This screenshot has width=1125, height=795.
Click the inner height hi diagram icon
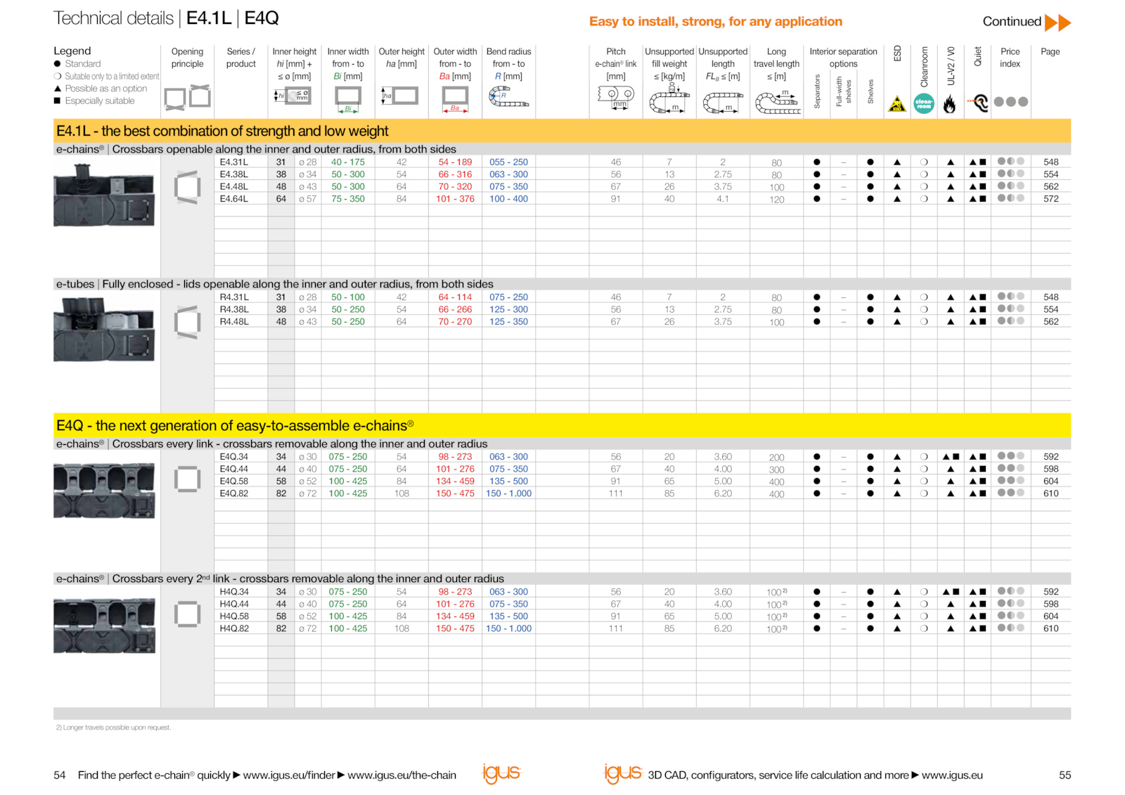[293, 96]
